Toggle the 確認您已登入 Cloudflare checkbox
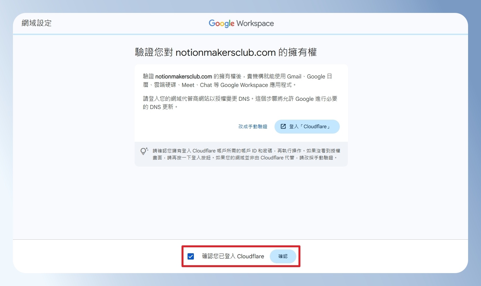The width and height of the screenshot is (481, 286). 191,256
